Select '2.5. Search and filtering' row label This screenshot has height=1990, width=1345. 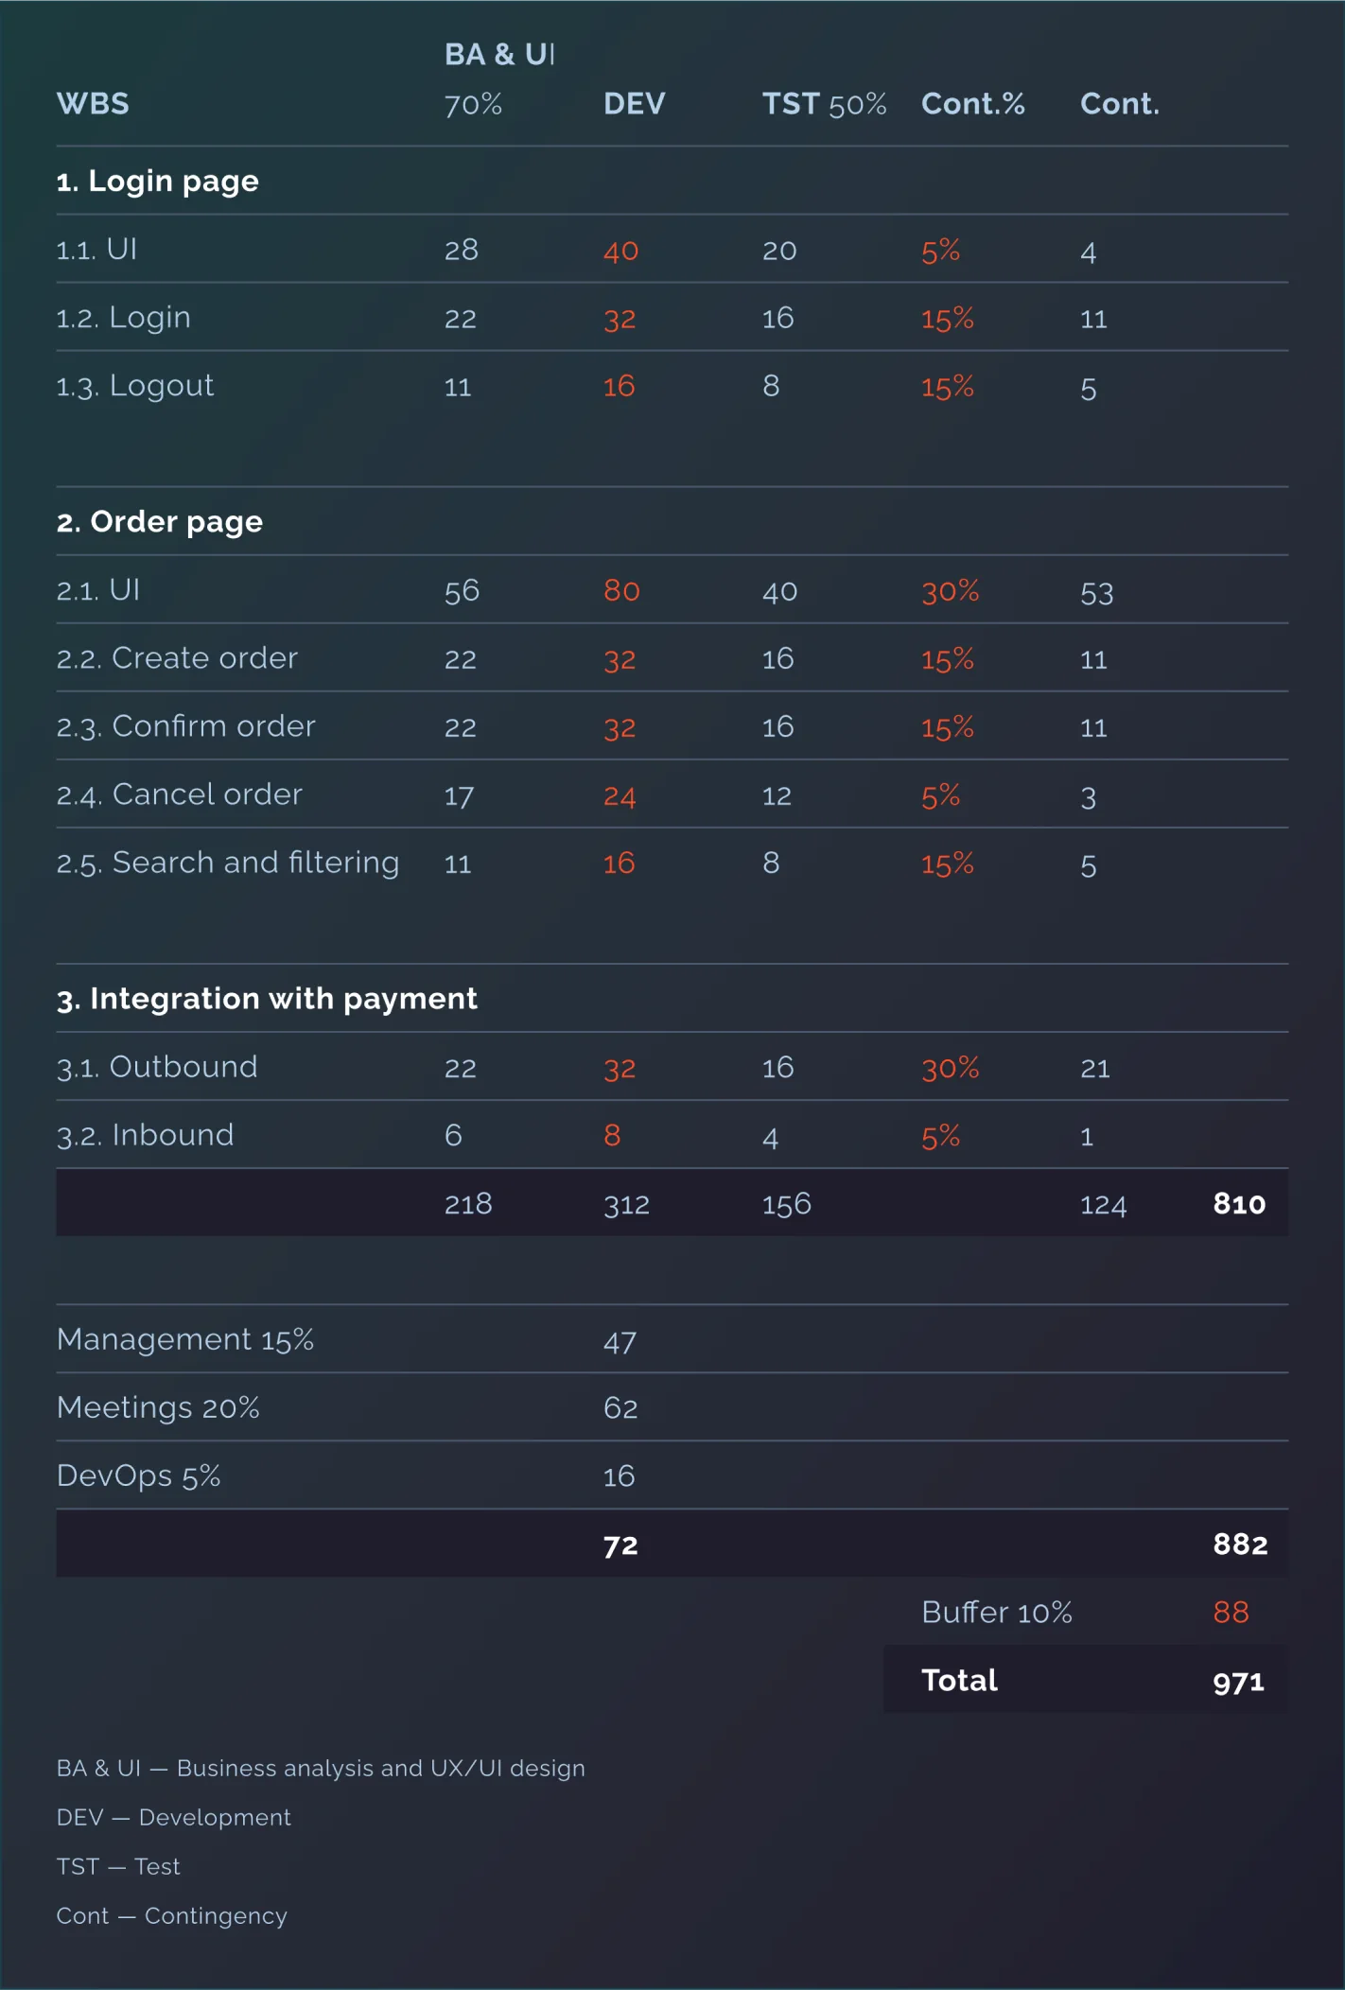click(227, 862)
